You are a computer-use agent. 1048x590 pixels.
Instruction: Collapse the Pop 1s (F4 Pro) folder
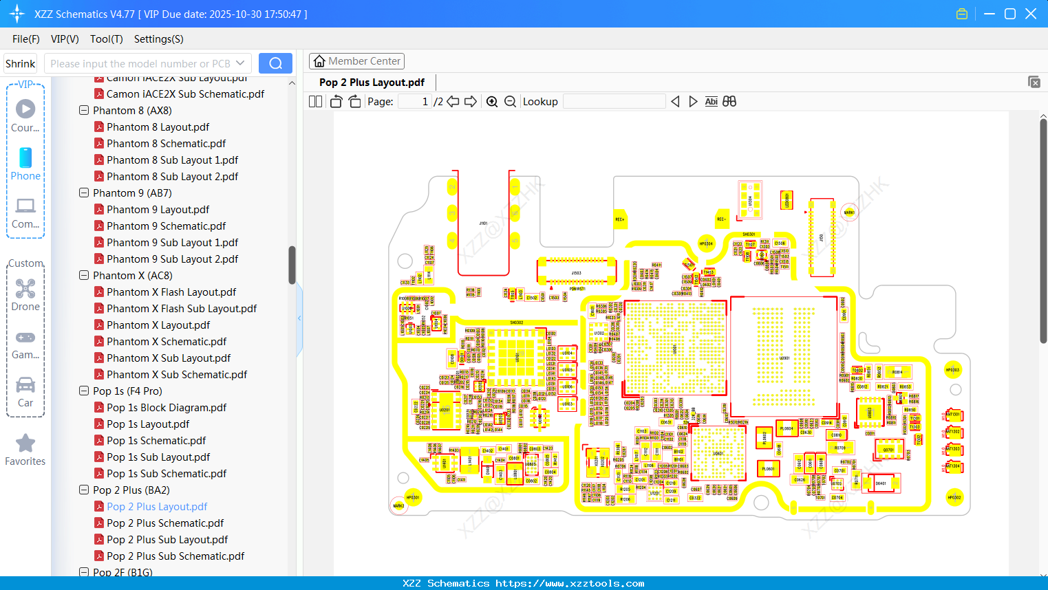point(84,391)
